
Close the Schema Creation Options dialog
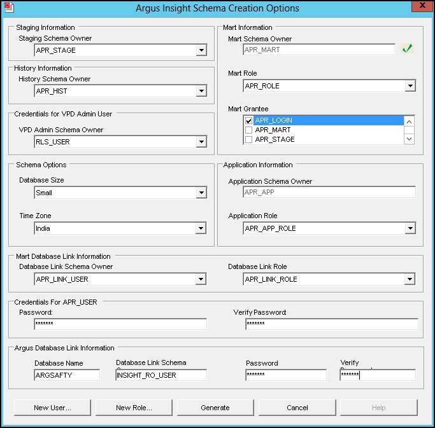click(x=422, y=6)
